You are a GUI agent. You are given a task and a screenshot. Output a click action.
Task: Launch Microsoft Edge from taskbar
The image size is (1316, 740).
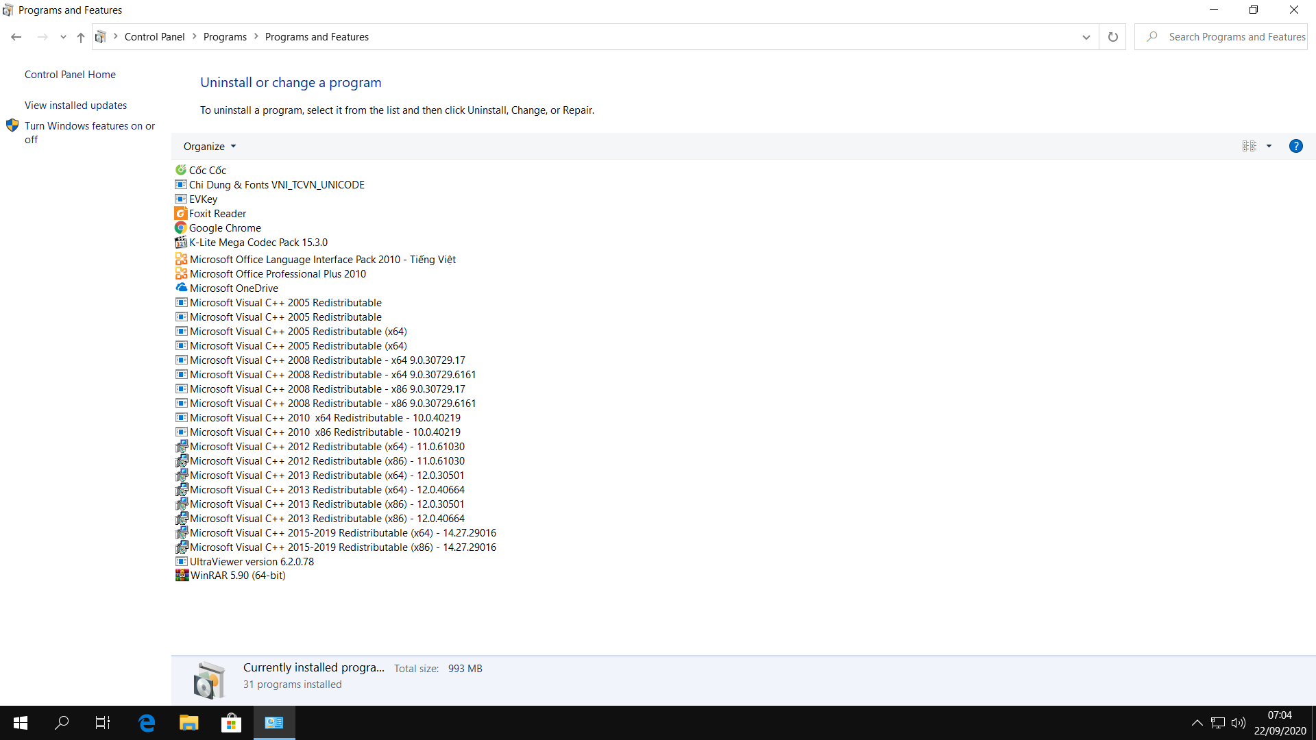(147, 723)
